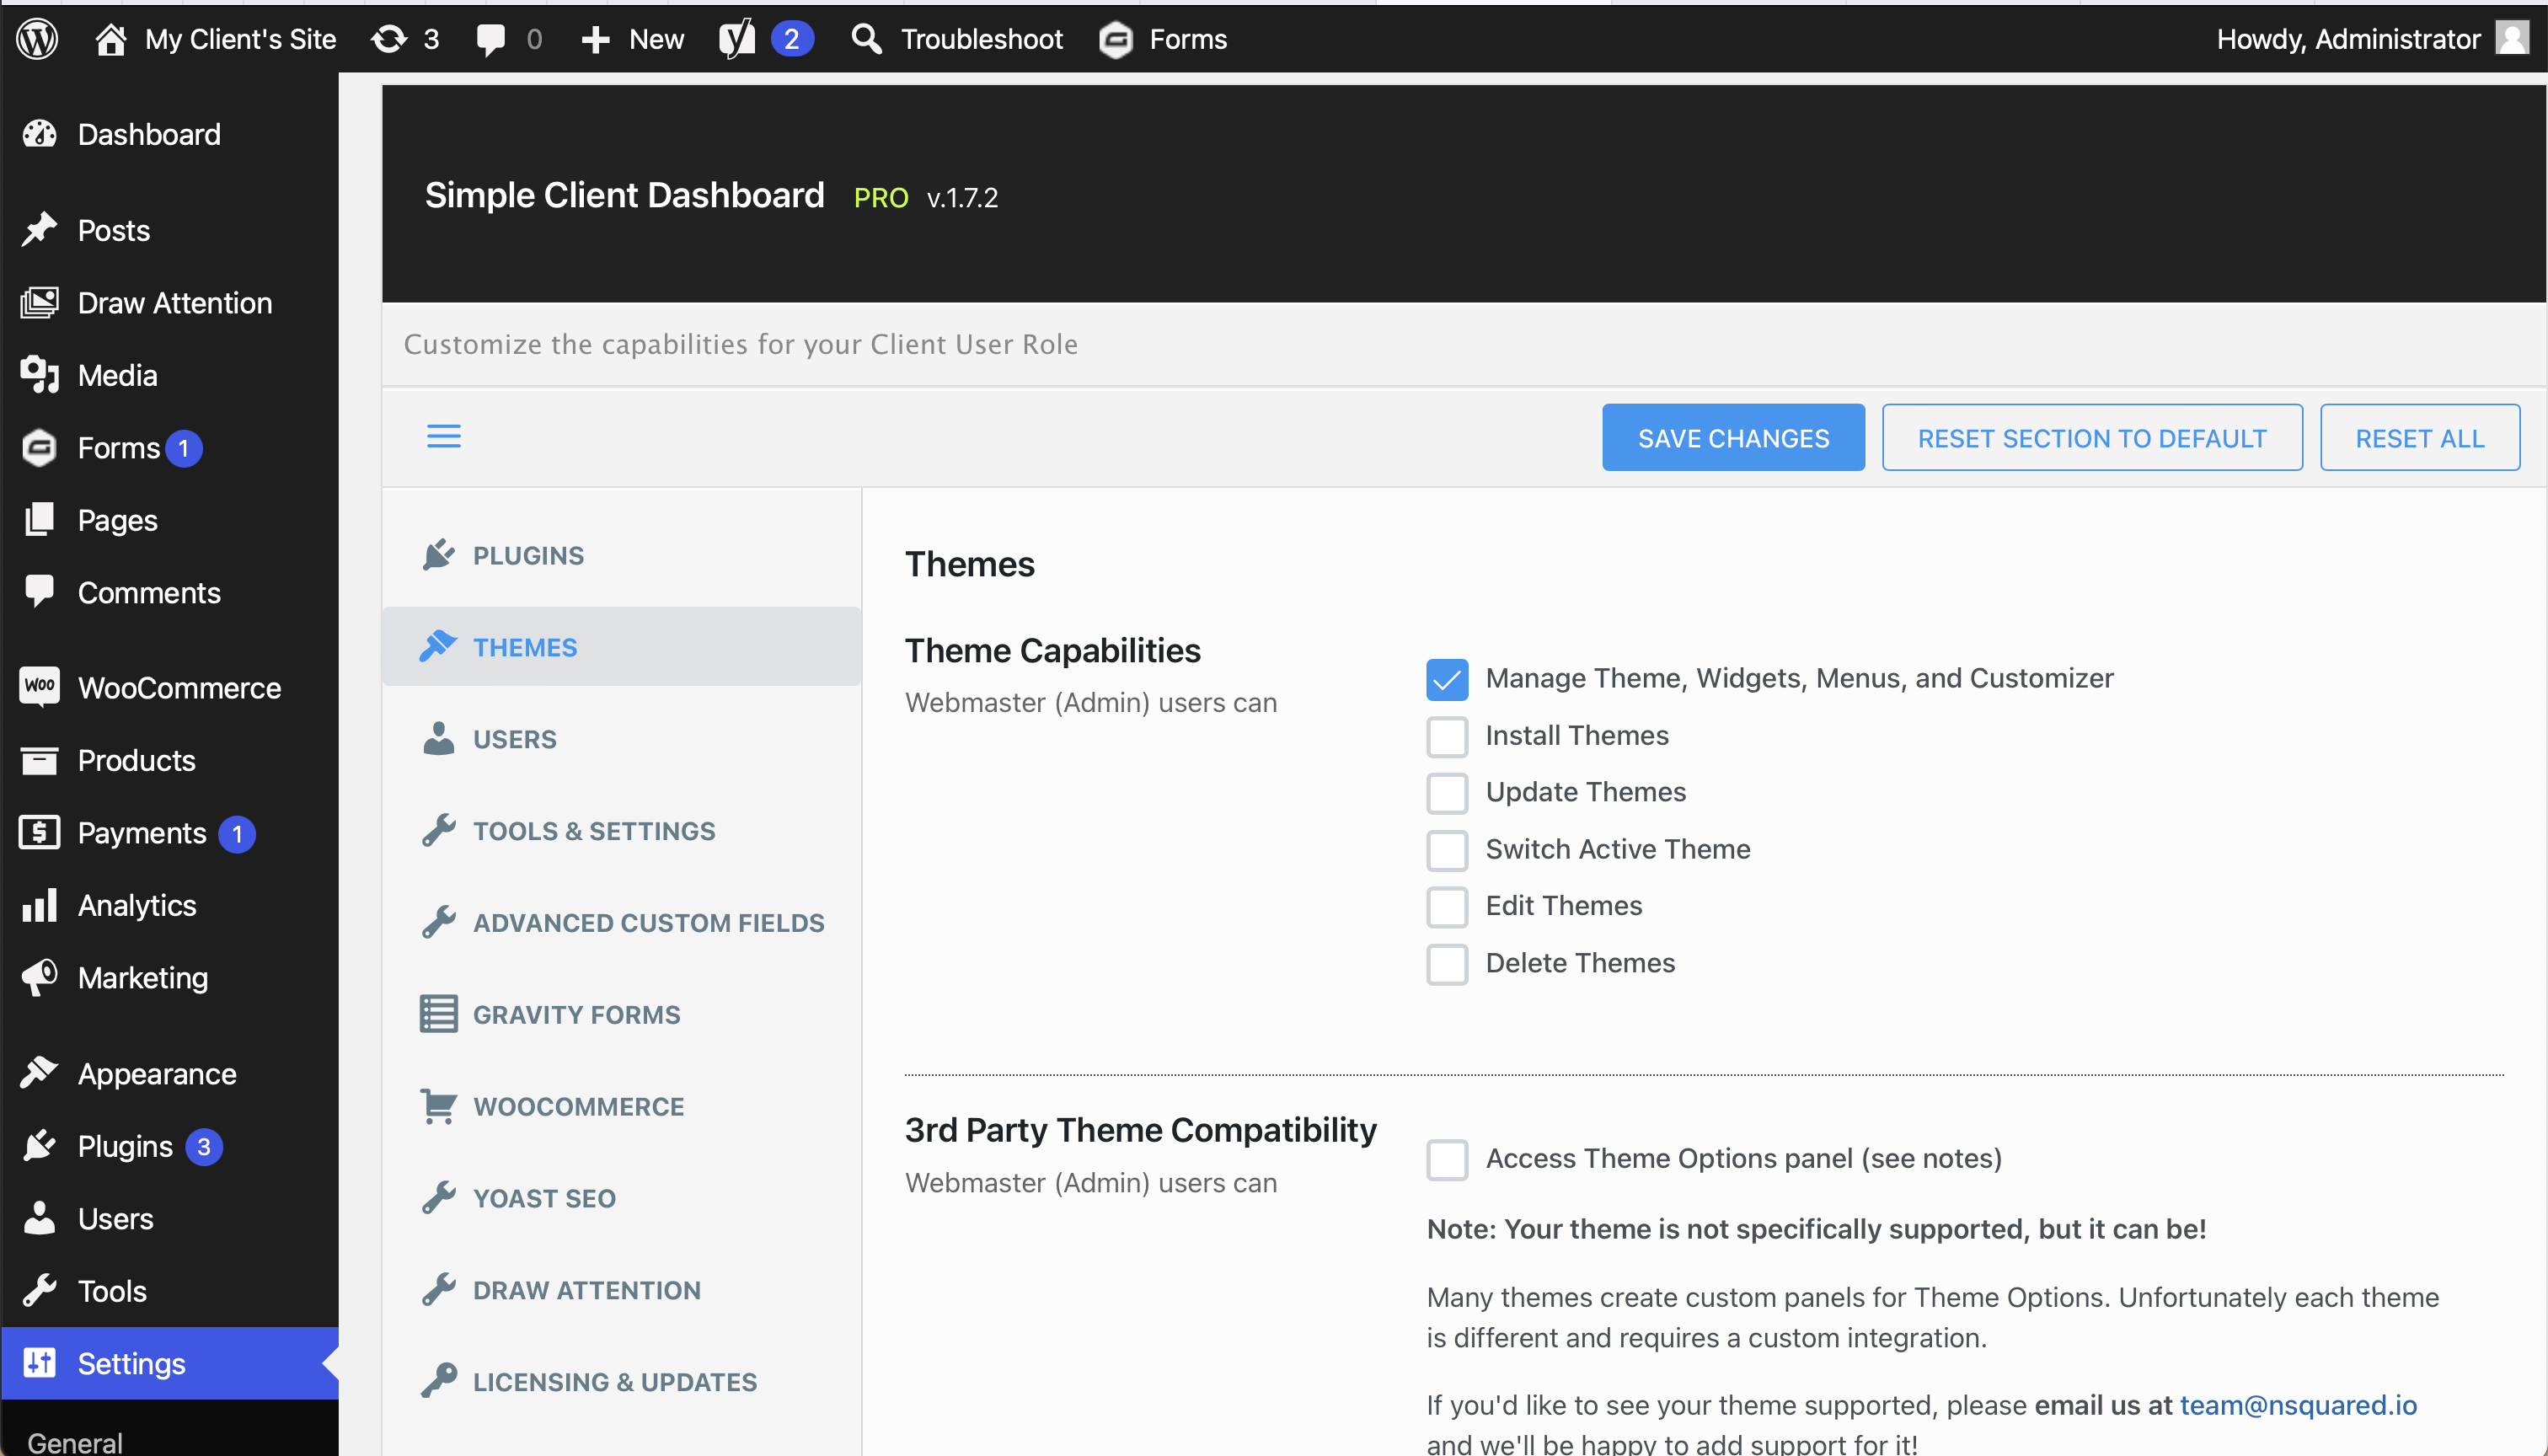Click the Save Changes button
Screen dimensions: 2548x1456
tap(1732, 439)
